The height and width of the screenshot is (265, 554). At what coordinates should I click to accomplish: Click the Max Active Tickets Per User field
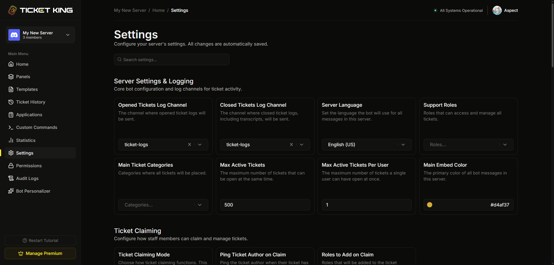[x=367, y=205]
